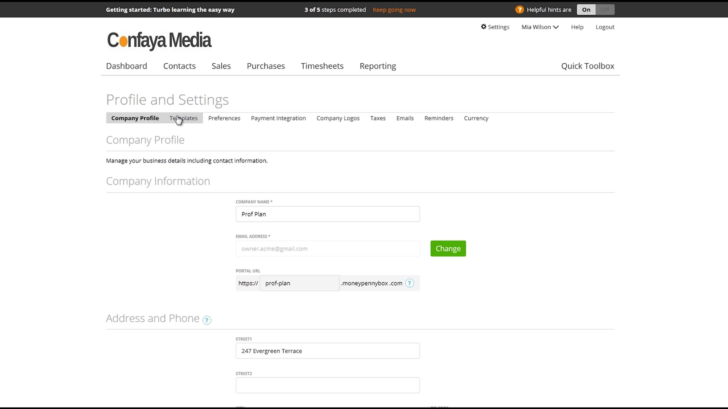
Task: Go to the Company Logos tab
Action: (x=338, y=118)
